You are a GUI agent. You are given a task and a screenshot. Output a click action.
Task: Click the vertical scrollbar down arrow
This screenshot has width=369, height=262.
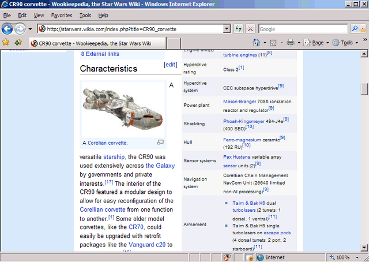(x=364, y=248)
